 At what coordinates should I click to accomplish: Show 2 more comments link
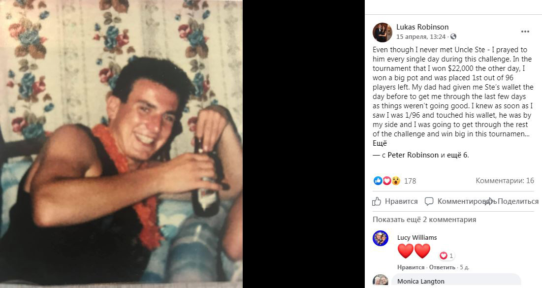tap(424, 220)
